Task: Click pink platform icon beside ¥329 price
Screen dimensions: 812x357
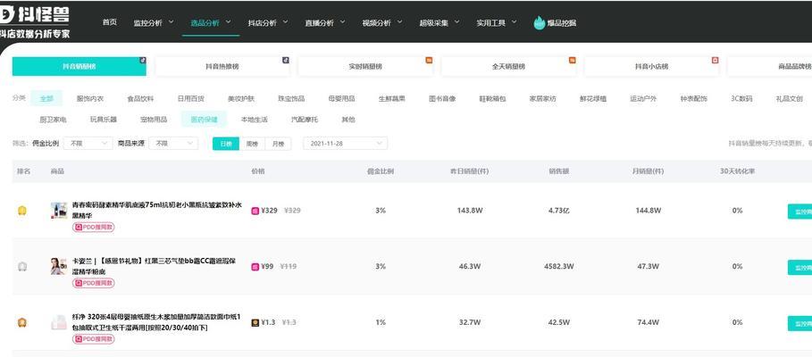Action: [x=255, y=211]
